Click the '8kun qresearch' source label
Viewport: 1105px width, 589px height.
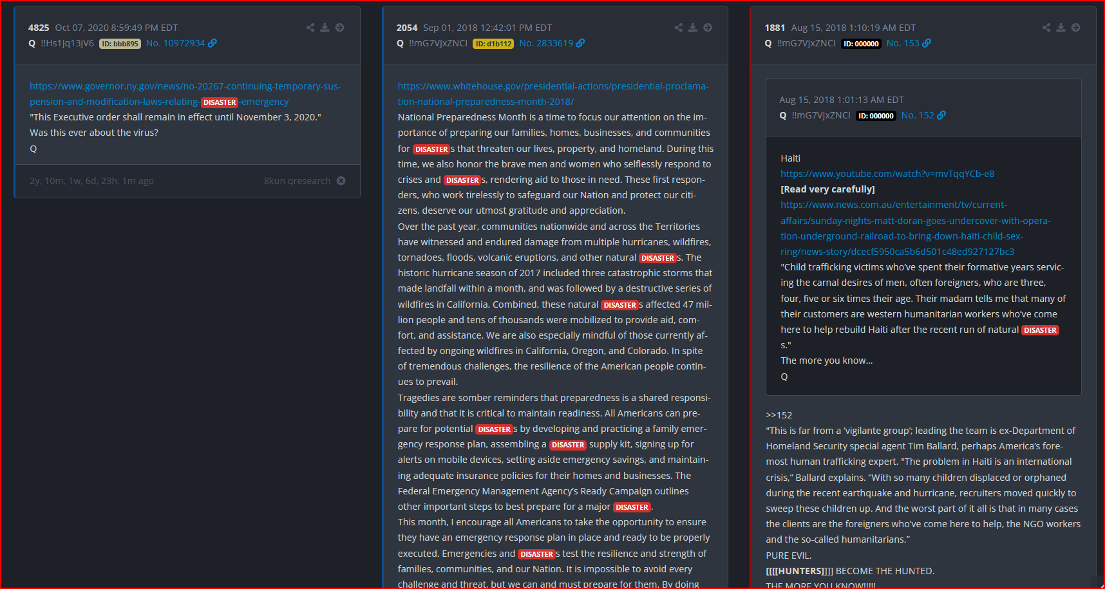tap(297, 181)
